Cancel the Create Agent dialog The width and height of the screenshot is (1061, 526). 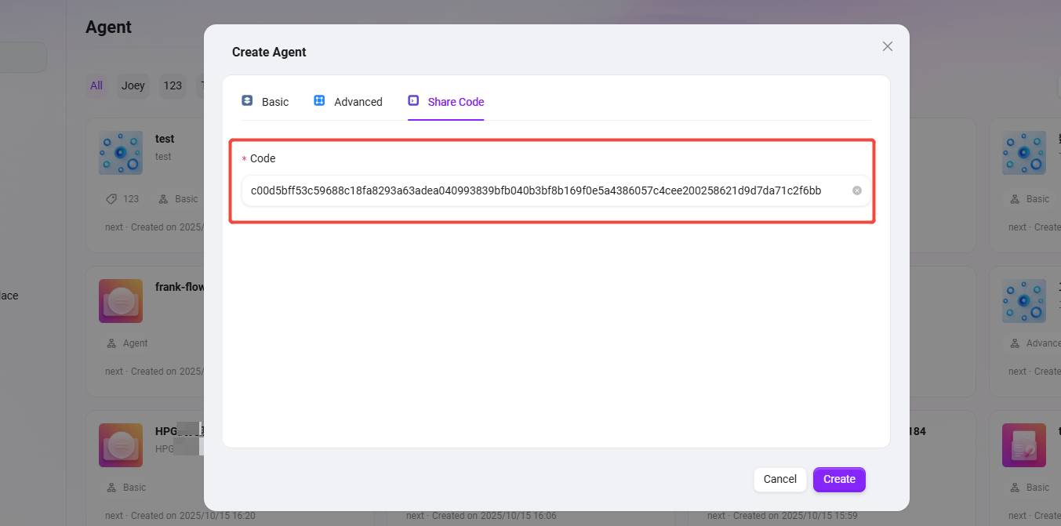[x=779, y=479]
